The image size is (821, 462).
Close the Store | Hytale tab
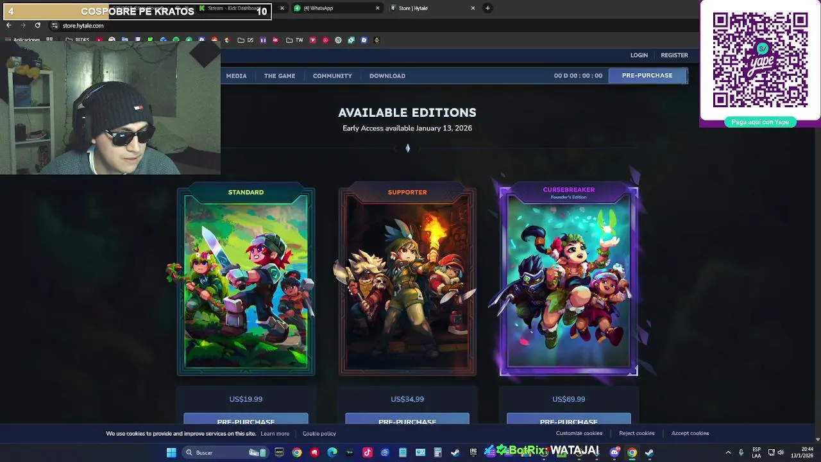[473, 8]
